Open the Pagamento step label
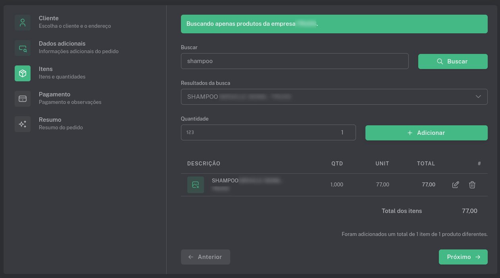 coord(54,94)
